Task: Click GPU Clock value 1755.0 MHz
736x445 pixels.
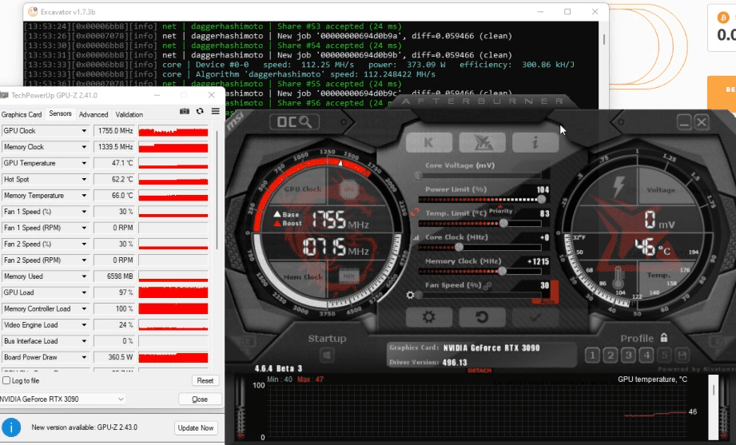Action: 115,131
